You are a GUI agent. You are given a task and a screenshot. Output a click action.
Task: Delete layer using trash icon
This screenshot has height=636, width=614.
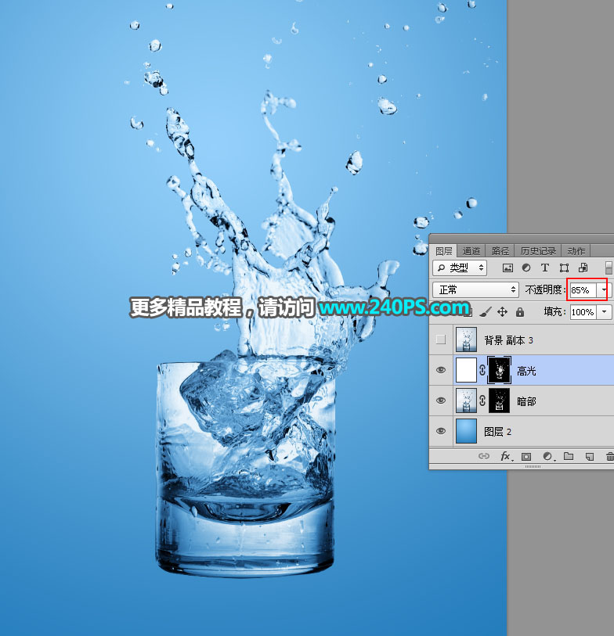tap(610, 457)
